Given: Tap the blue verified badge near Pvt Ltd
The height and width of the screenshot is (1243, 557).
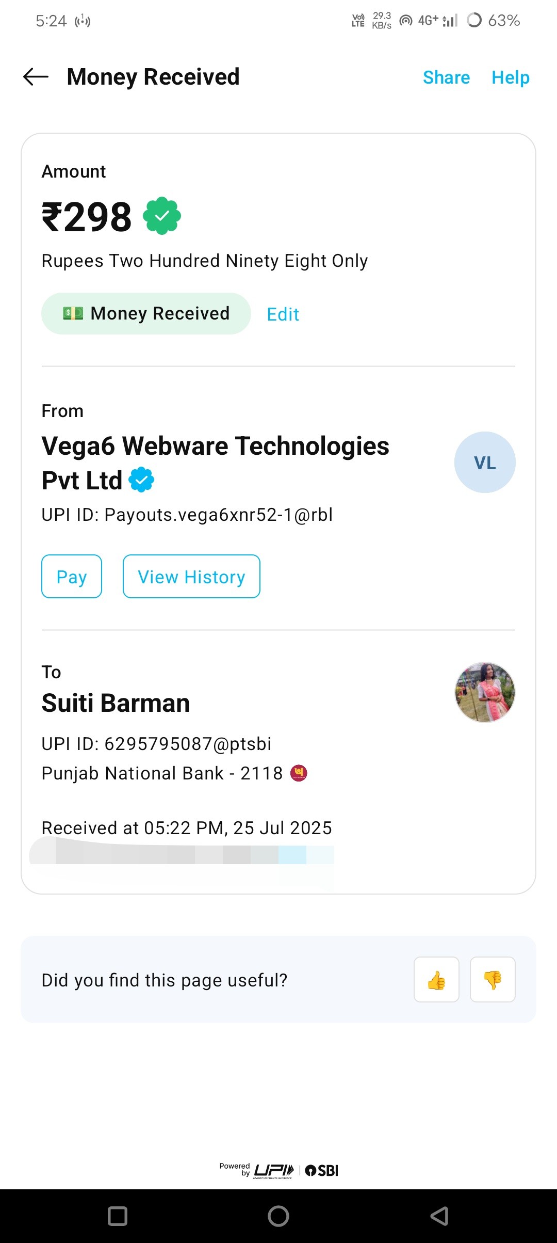Looking at the screenshot, I should click(x=141, y=480).
